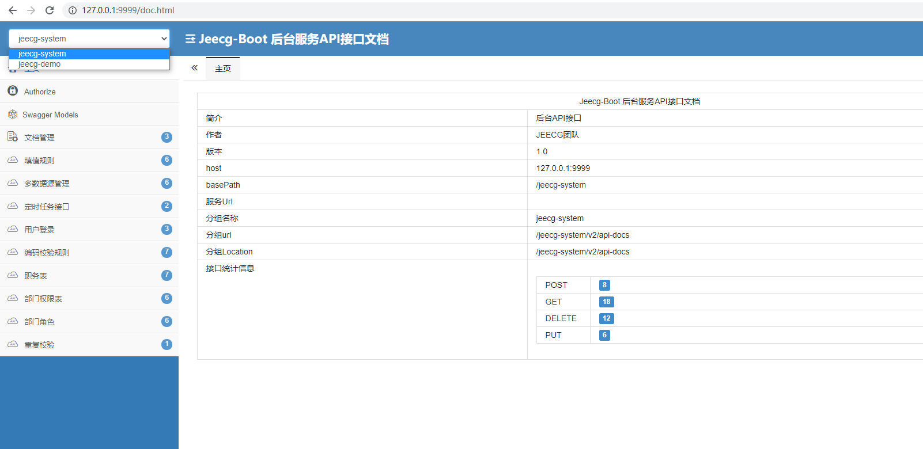Click the count badge 7 on 编码校验规则
This screenshot has width=923, height=449.
[167, 252]
